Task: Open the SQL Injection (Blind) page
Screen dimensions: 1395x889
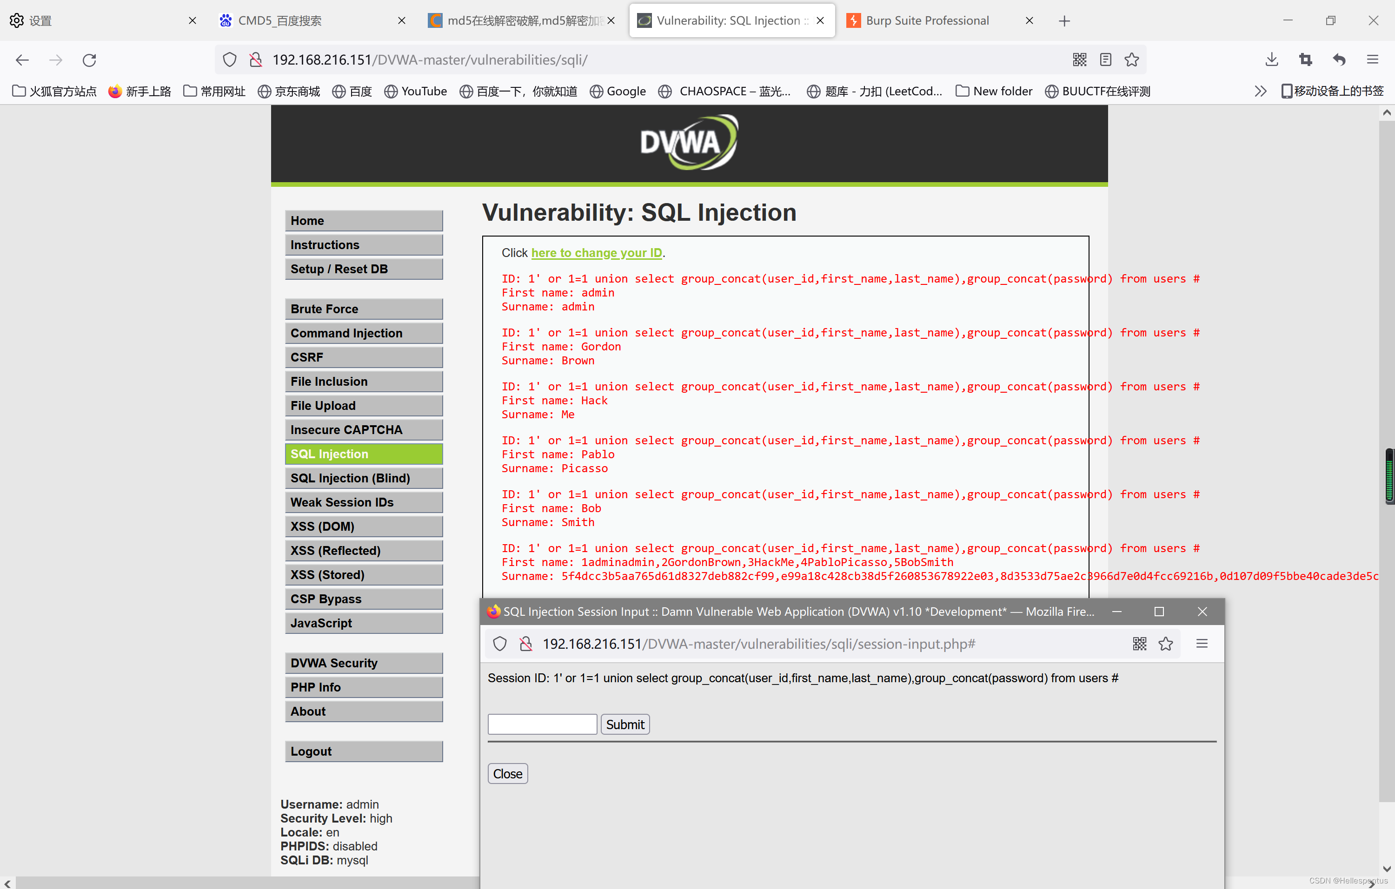Action: [364, 478]
